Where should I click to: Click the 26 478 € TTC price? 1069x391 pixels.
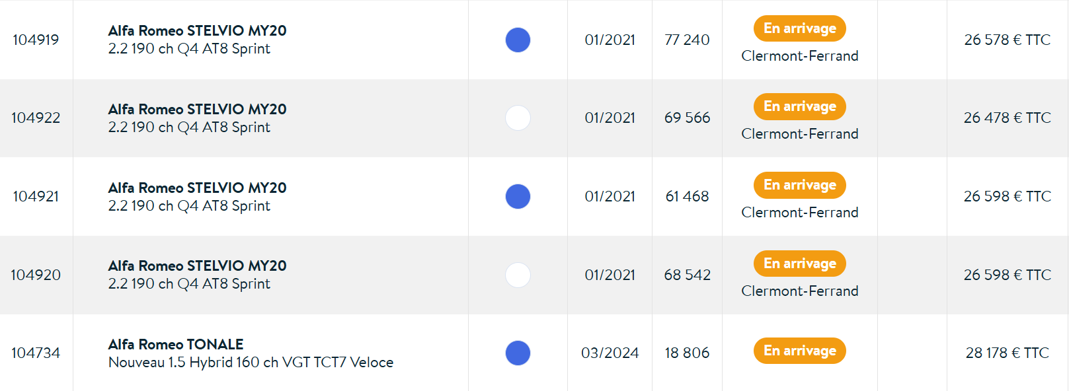coord(1007,118)
